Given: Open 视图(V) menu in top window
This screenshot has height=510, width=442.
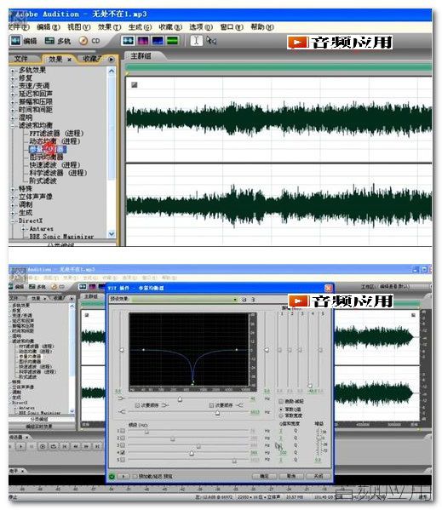Looking at the screenshot, I should pos(78,27).
